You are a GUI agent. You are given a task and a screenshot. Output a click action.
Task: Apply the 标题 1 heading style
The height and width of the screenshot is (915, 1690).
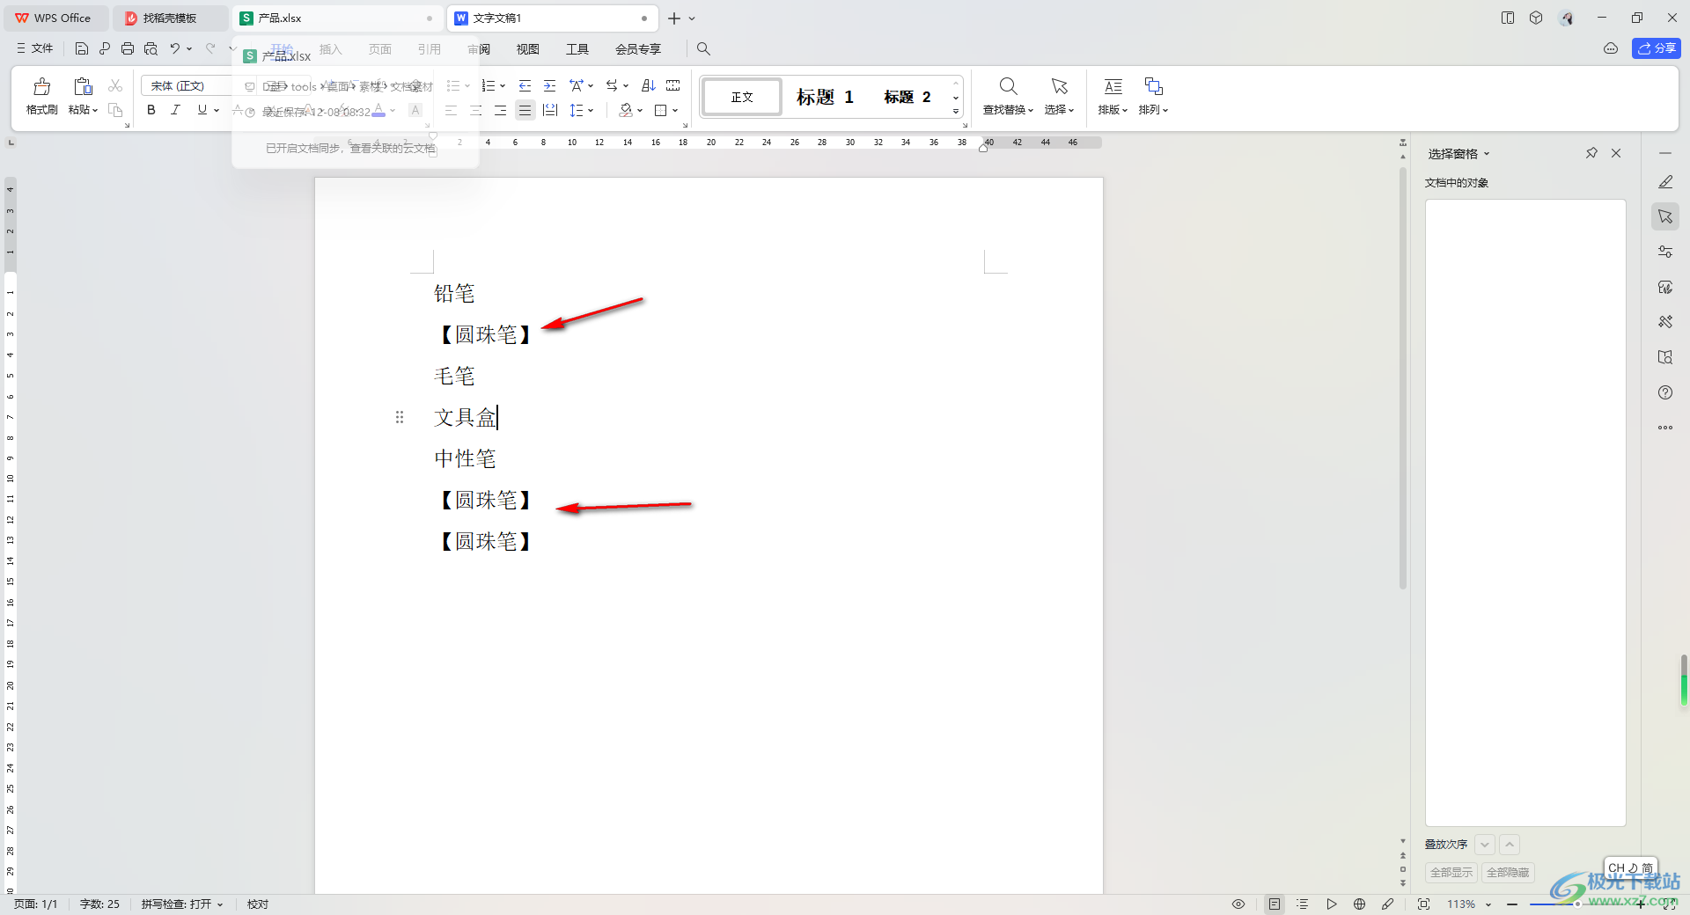[x=825, y=97]
